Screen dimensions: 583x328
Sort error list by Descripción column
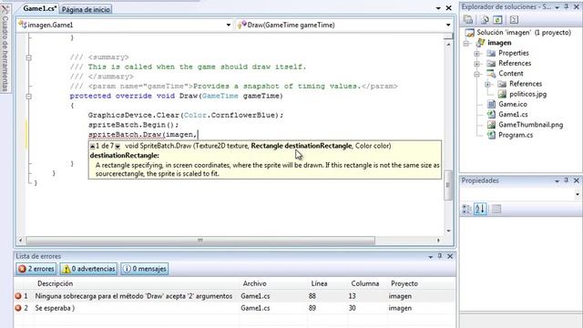point(55,283)
